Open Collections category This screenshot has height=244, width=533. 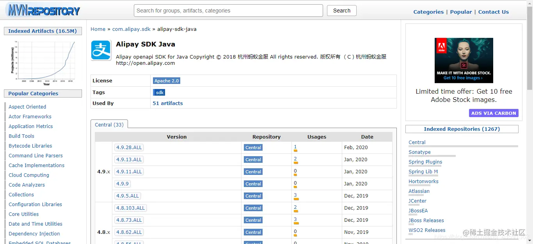21,194
